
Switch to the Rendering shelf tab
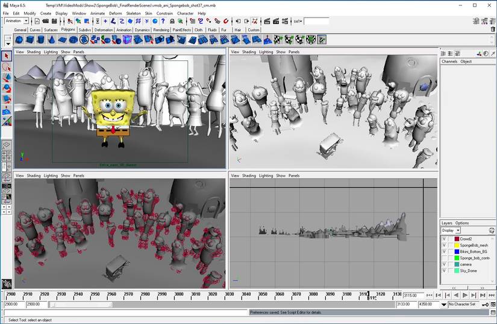point(161,30)
